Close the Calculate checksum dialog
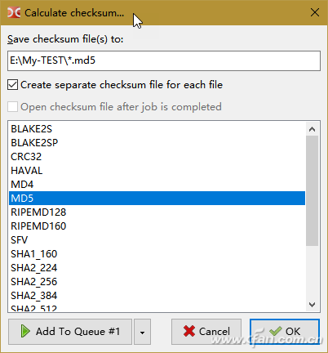Image resolution: width=328 pixels, height=353 pixels. 315,12
